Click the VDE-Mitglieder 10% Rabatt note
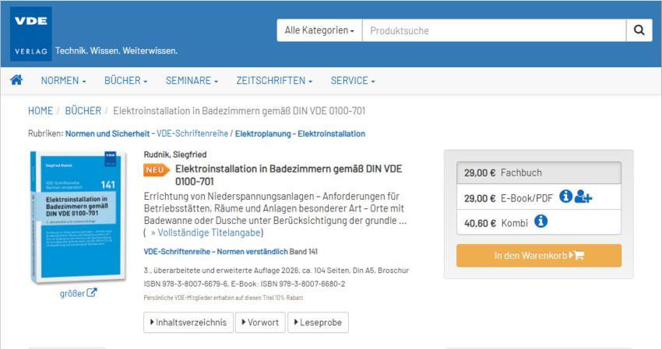 (224, 298)
